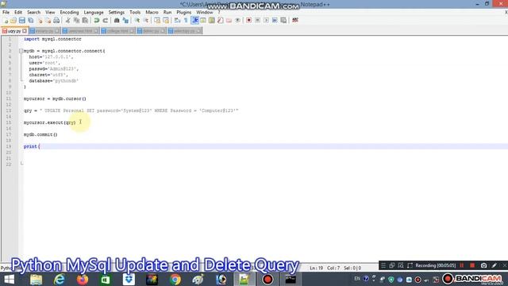508x286 pixels.
Task: Toggle word wrap in the toolbar
Action: tap(177, 21)
